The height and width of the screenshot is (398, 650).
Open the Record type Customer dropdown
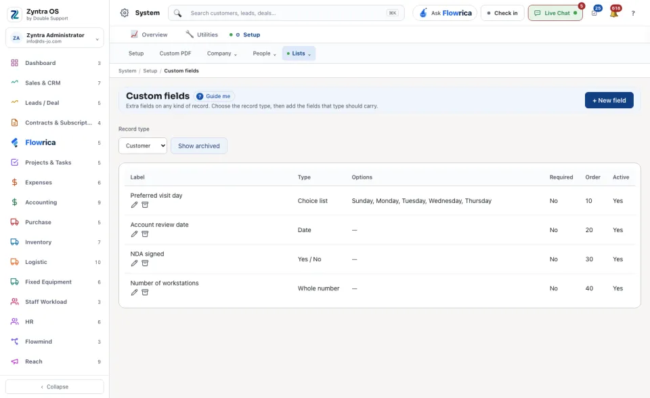pyautogui.click(x=143, y=146)
